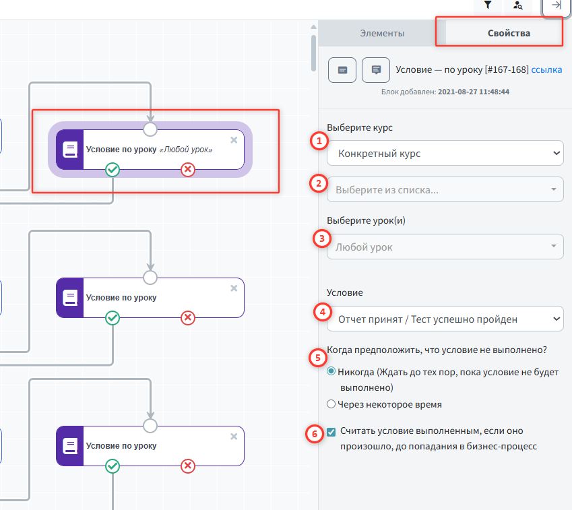Switch to the «Свойства» tab
572x510 pixels.
[509, 33]
